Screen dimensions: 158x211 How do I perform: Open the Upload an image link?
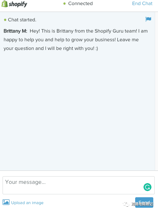27,203
